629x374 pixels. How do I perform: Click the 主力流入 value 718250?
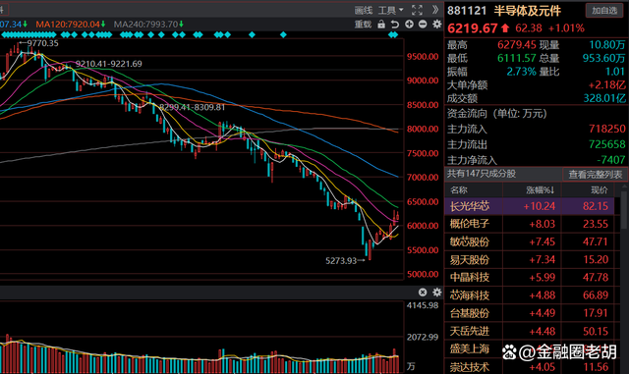[x=607, y=129]
